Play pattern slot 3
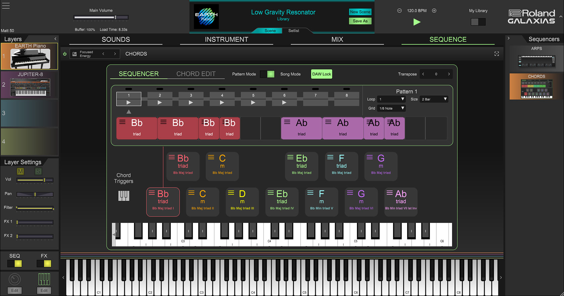564x296 pixels. (191, 103)
